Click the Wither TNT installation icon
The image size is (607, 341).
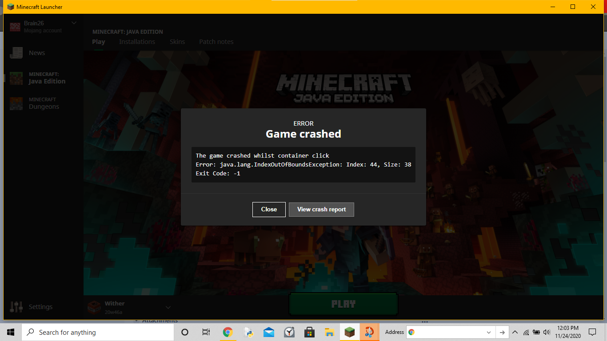coord(94,307)
